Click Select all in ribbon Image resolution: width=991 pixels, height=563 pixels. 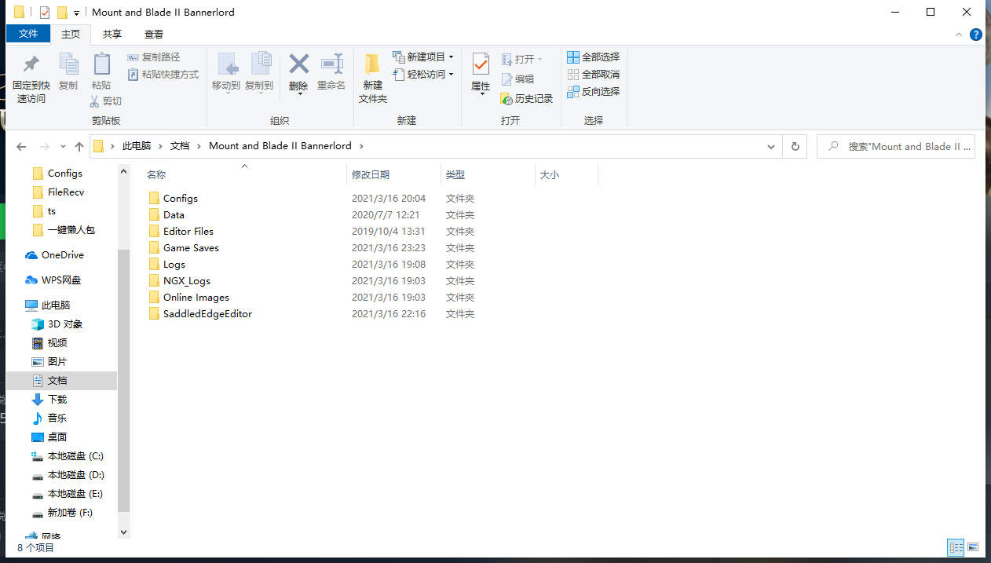click(x=594, y=57)
